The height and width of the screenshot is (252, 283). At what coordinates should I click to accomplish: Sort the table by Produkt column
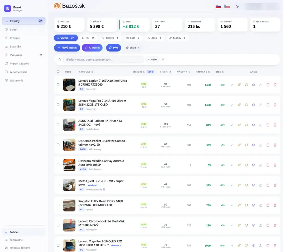pyautogui.click(x=86, y=72)
